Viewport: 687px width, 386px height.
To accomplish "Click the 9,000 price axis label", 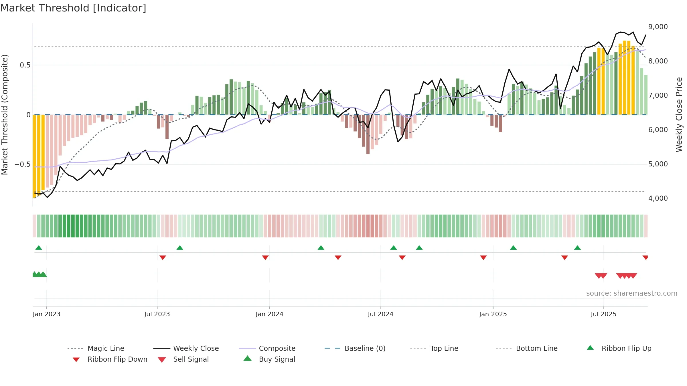I will pyautogui.click(x=658, y=27).
